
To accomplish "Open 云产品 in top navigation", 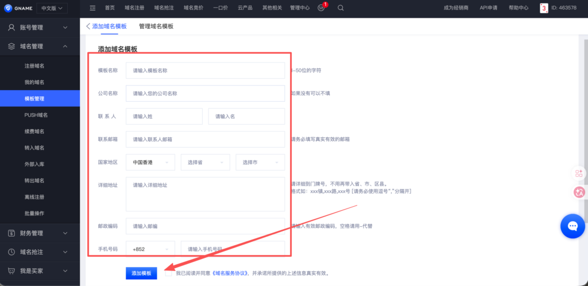I will click(245, 8).
